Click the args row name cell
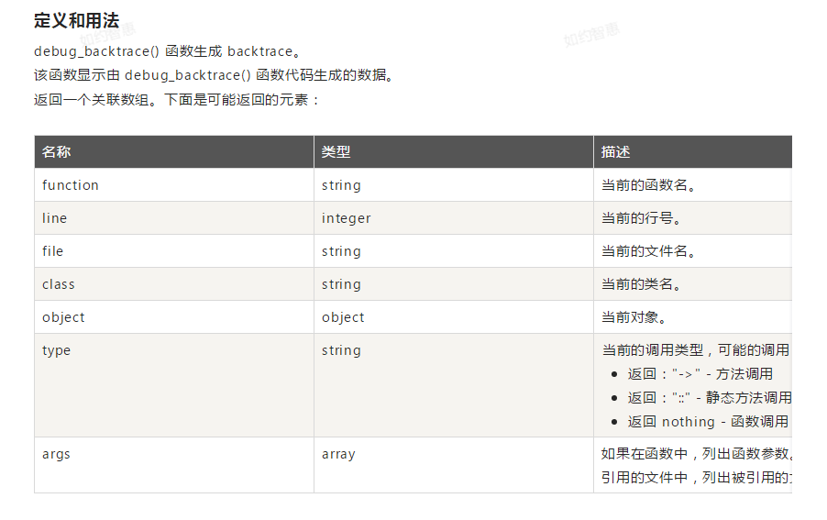 (x=56, y=454)
